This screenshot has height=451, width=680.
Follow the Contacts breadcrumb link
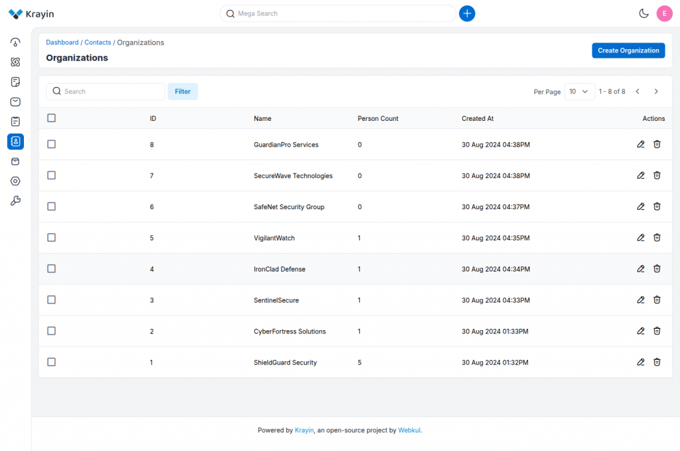tap(98, 43)
